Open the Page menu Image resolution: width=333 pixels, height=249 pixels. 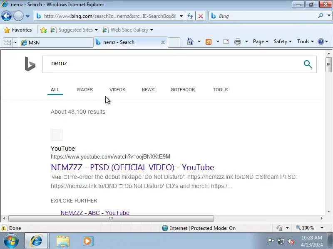261,41
